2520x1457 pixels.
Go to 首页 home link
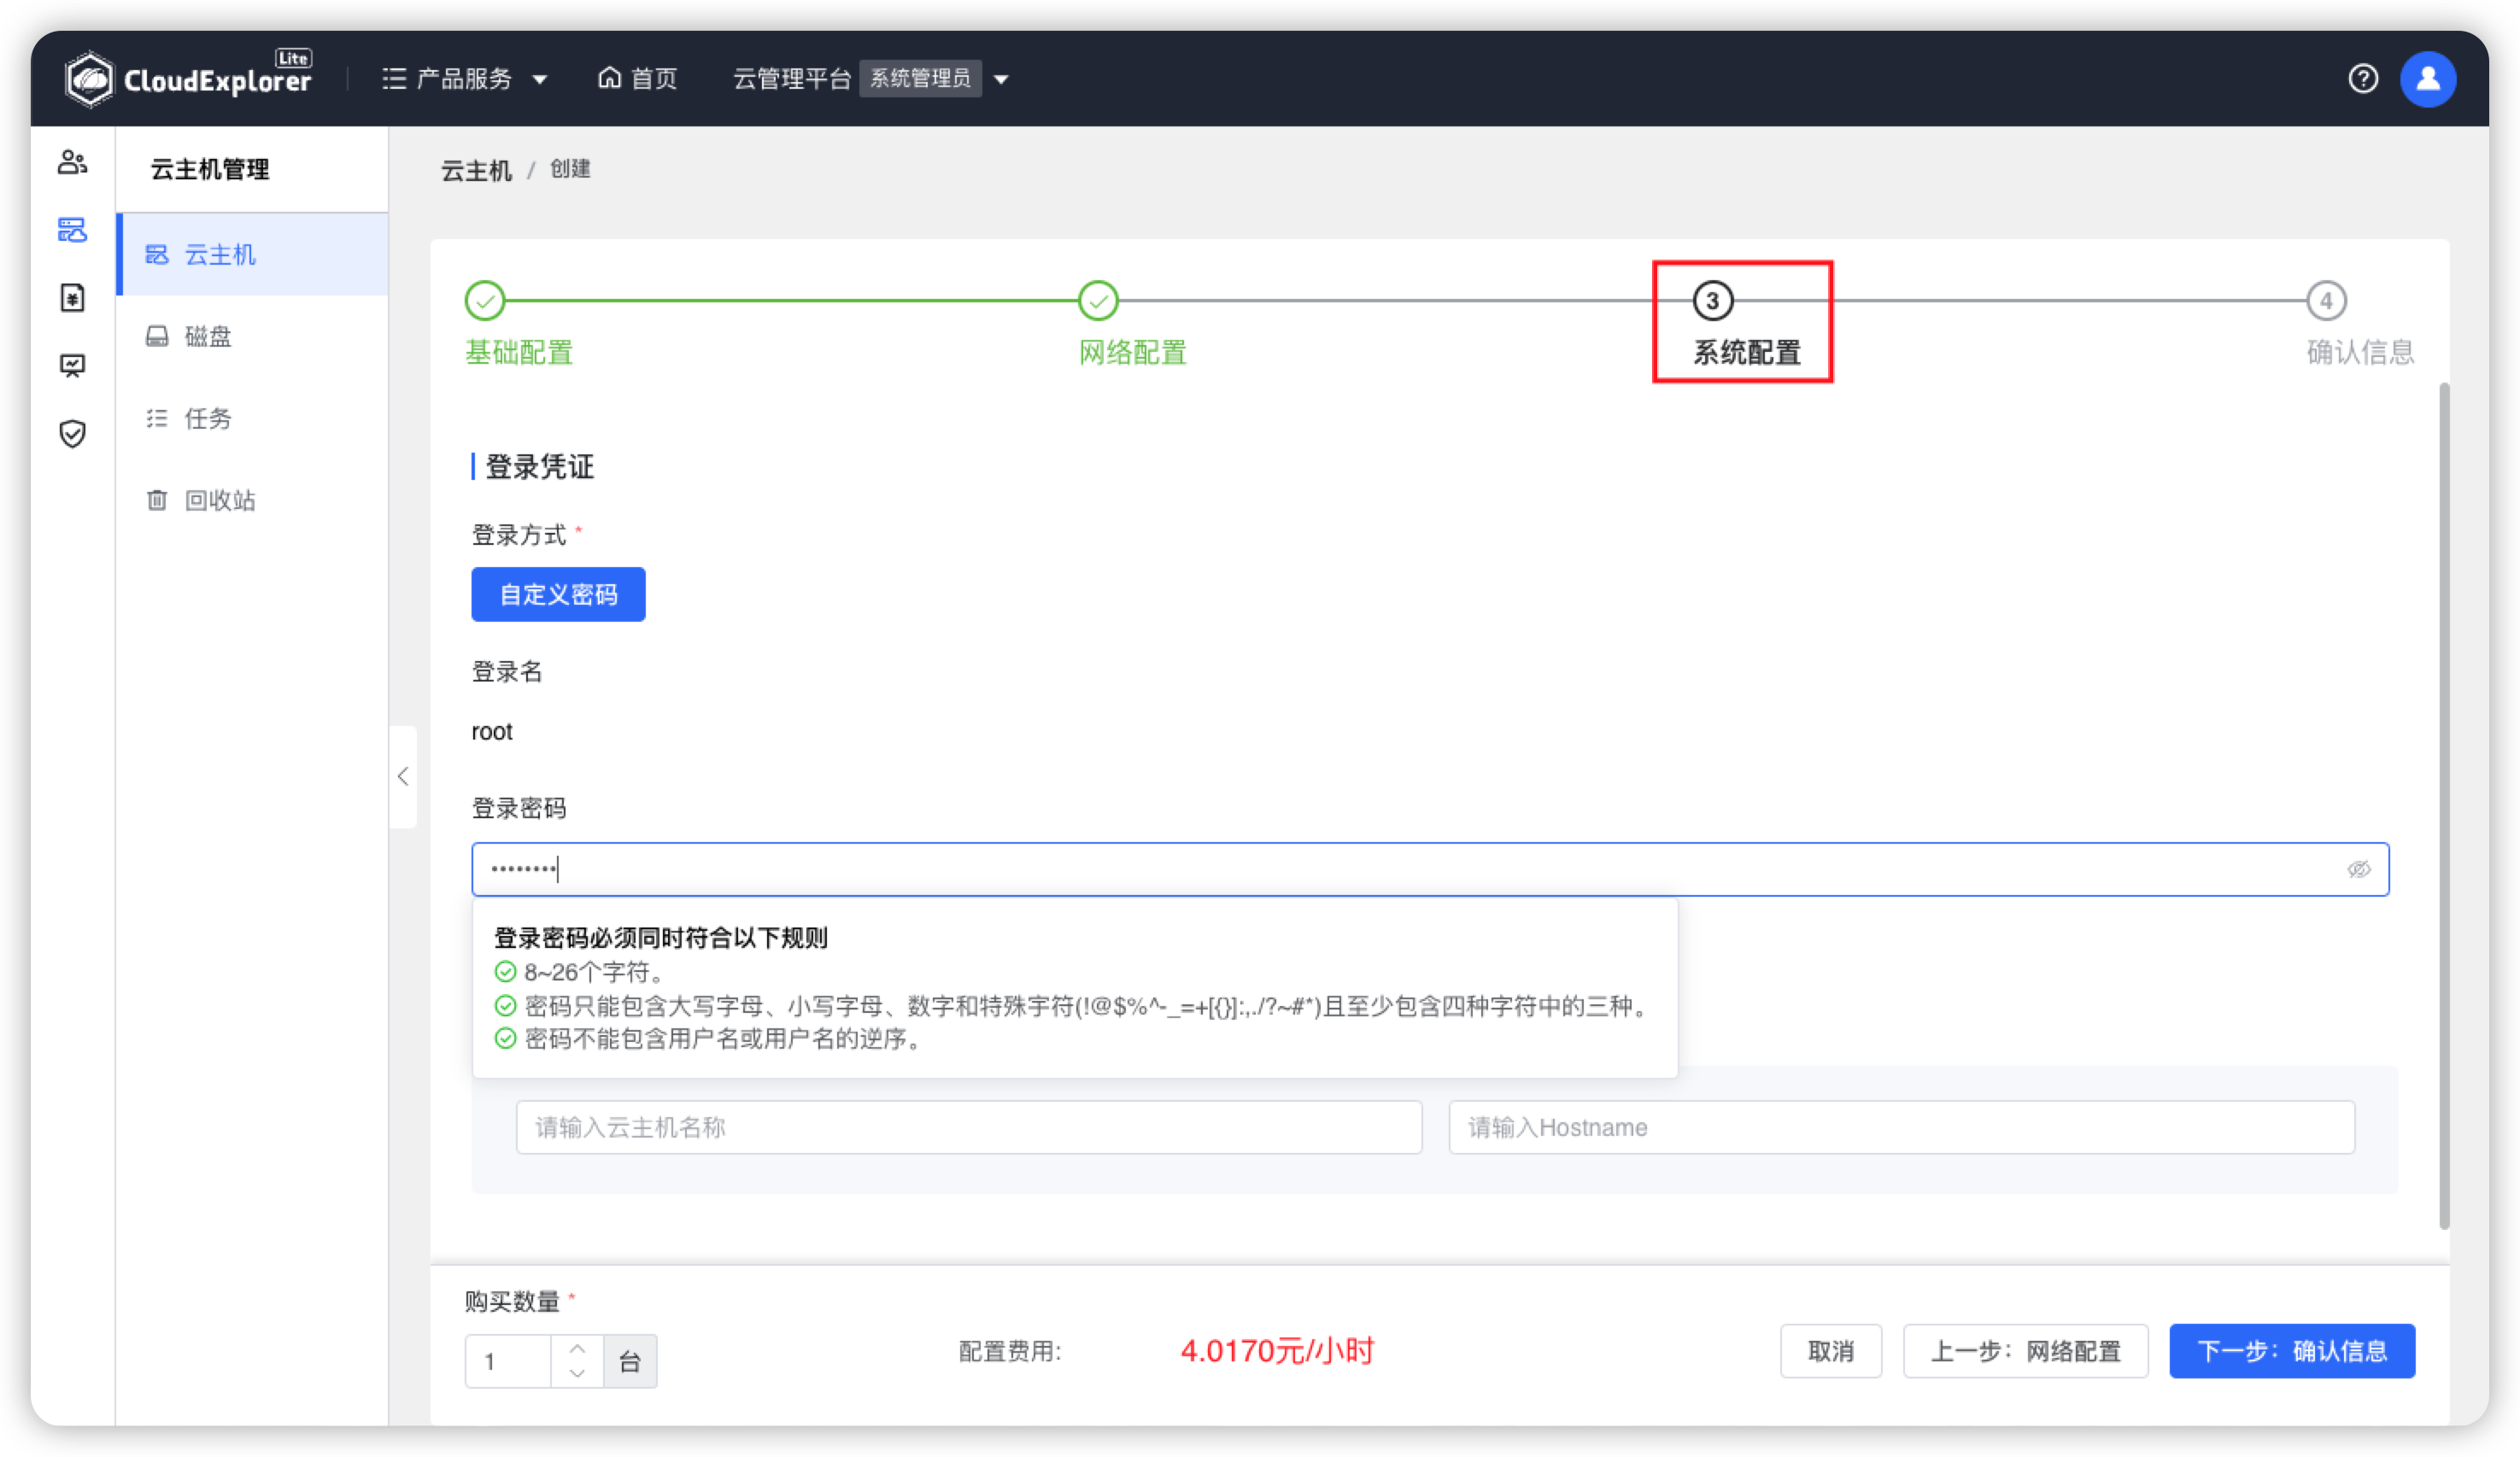click(637, 78)
